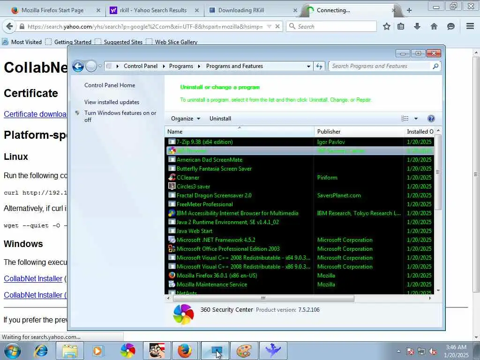Click the Firefox back arrow button
Viewport: 480px width, 360px height.
pyautogui.click(x=9, y=27)
